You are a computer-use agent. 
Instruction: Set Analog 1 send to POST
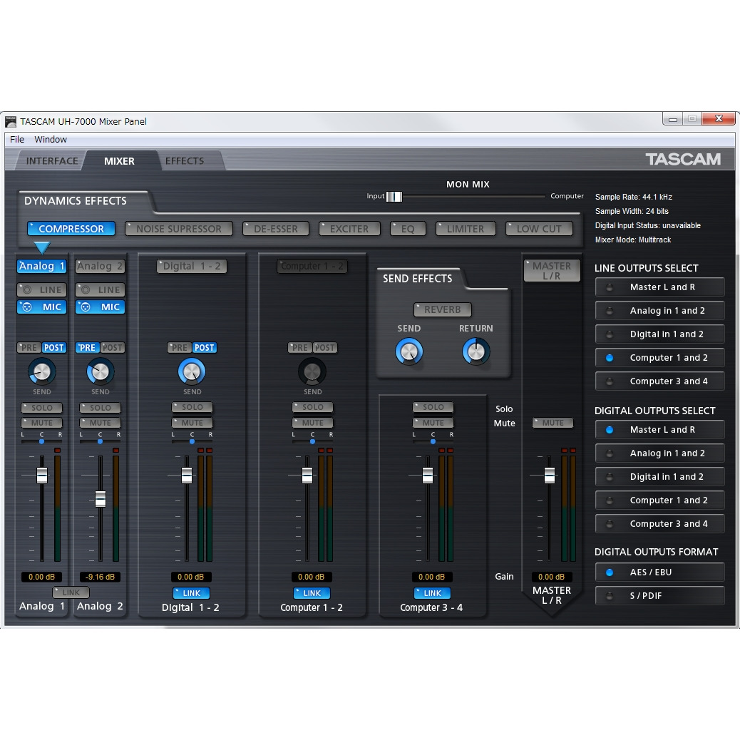tap(53, 348)
